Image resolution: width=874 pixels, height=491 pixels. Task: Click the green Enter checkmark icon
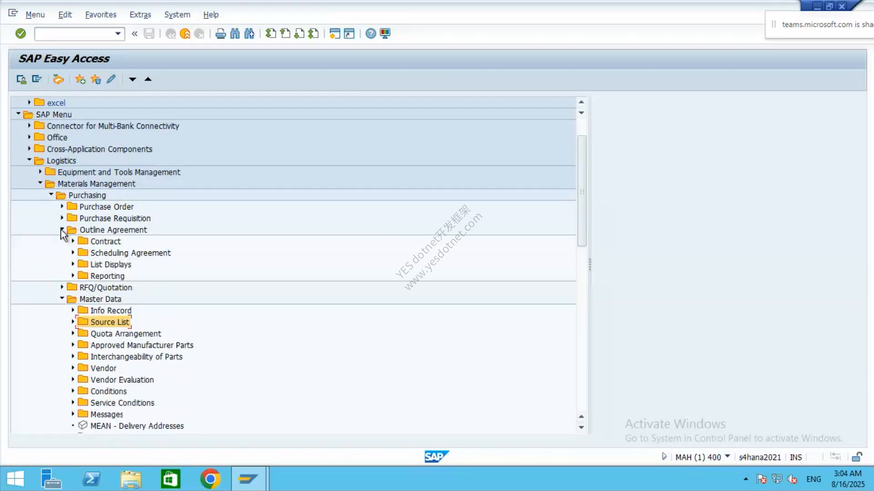tap(20, 34)
